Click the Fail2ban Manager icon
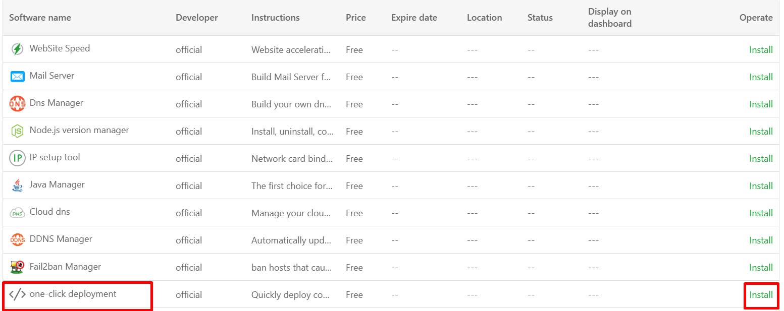 click(17, 267)
